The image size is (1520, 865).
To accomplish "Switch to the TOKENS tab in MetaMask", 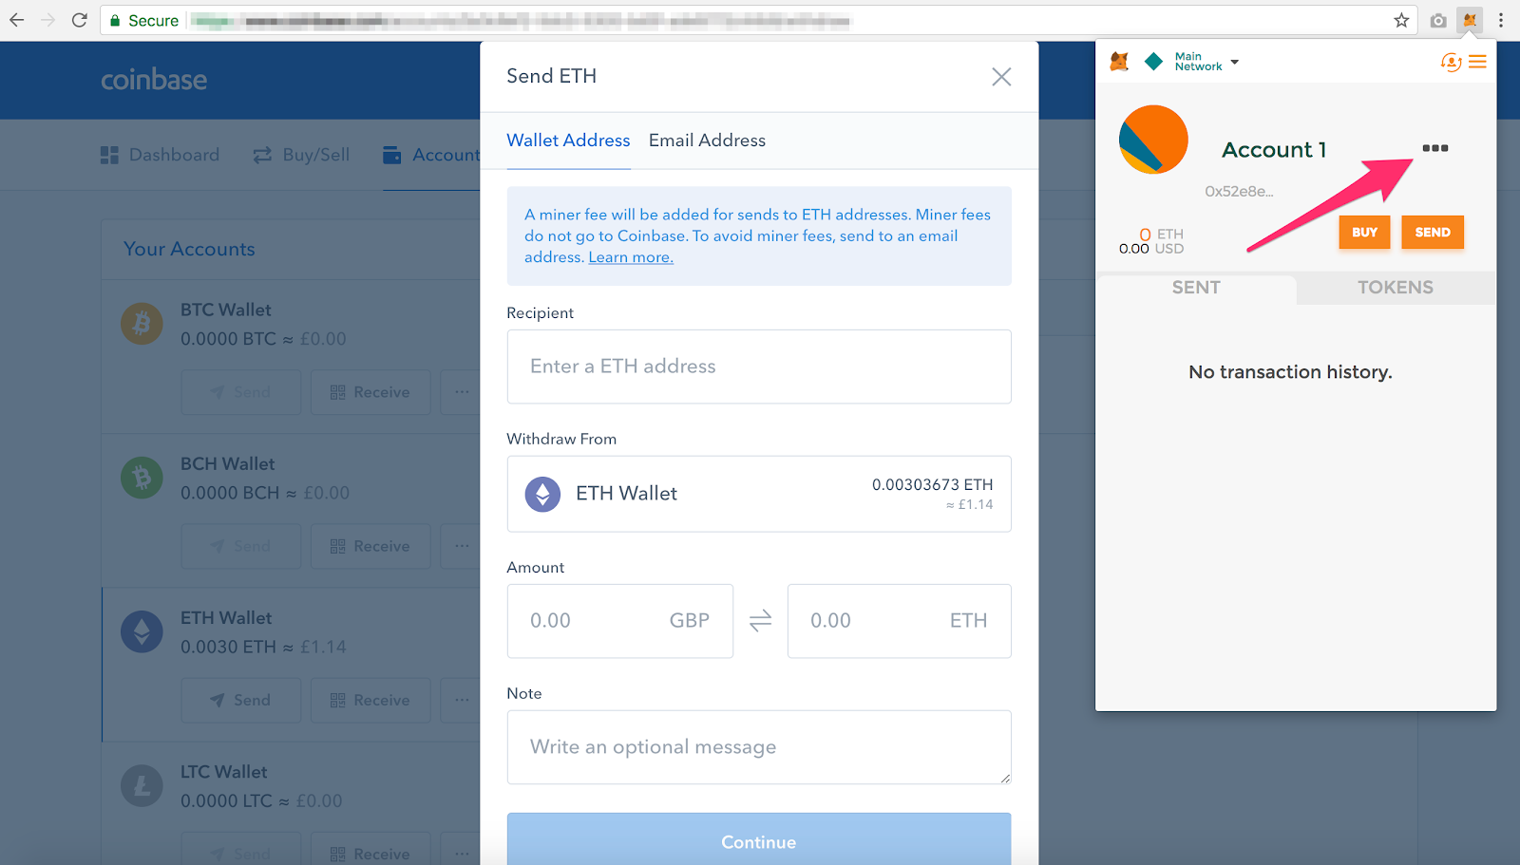I will coord(1396,288).
